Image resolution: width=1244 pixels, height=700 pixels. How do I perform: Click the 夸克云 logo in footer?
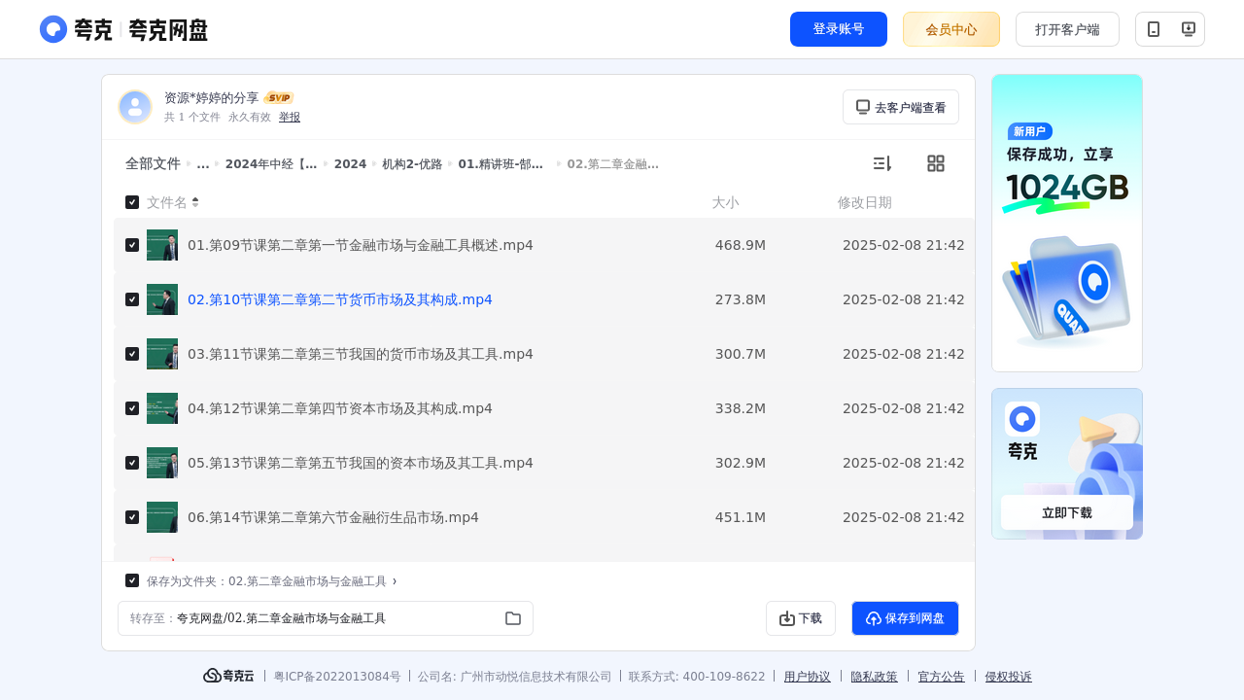click(228, 676)
